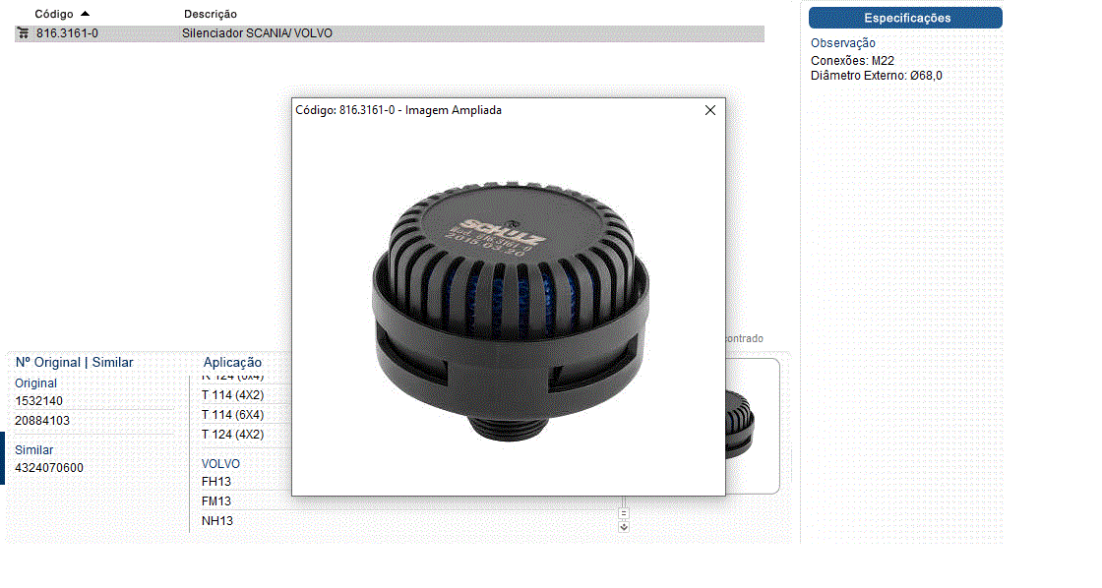Select the T 114 (6X4) application

(x=232, y=415)
